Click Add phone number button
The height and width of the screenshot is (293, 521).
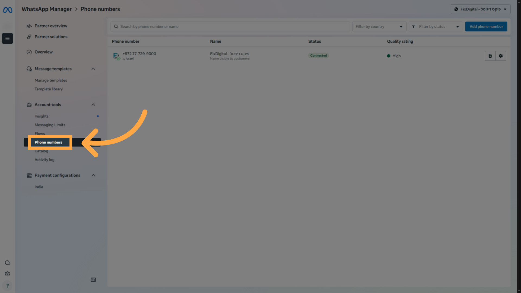[486, 27]
